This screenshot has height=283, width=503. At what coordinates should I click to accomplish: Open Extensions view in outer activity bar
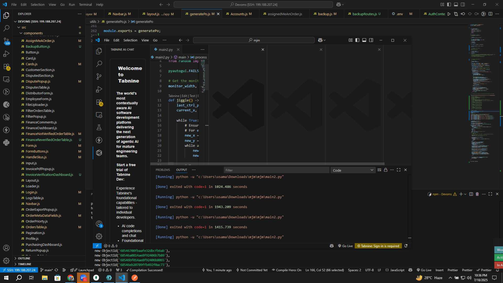coord(6,67)
